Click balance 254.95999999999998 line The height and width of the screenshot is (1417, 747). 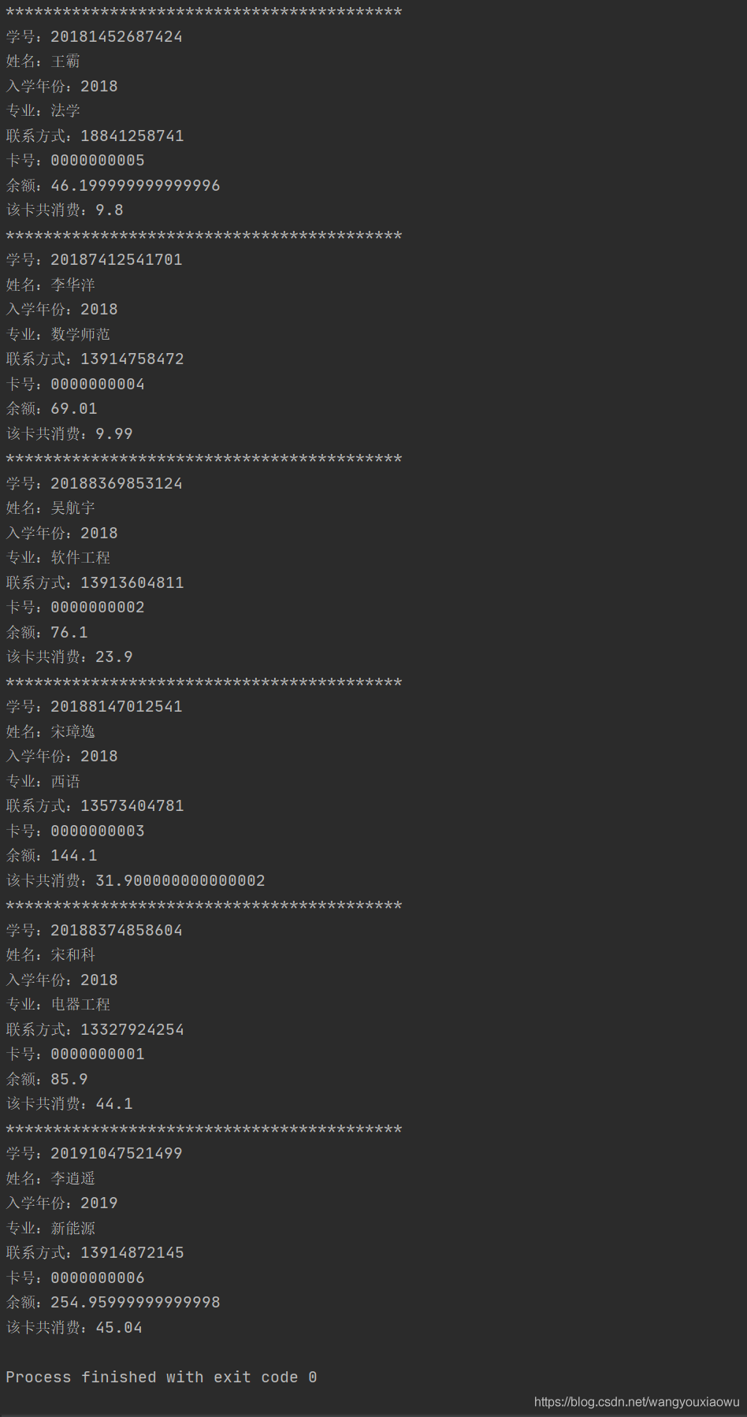[x=113, y=1303]
